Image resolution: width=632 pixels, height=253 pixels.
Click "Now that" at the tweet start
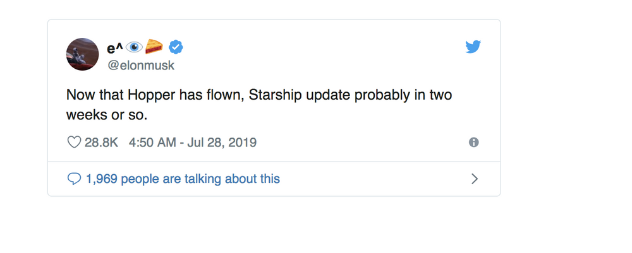pos(95,95)
